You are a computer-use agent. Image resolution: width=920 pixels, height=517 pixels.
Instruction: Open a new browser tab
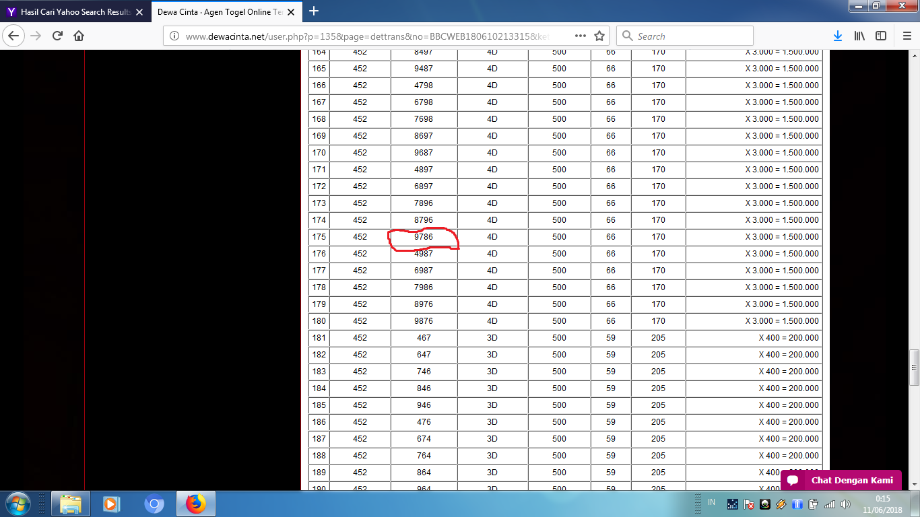point(314,11)
